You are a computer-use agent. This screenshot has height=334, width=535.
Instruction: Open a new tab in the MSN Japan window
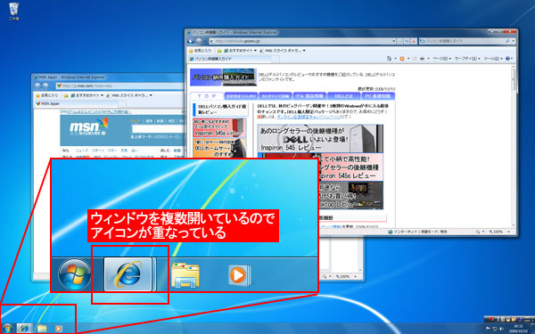122,103
